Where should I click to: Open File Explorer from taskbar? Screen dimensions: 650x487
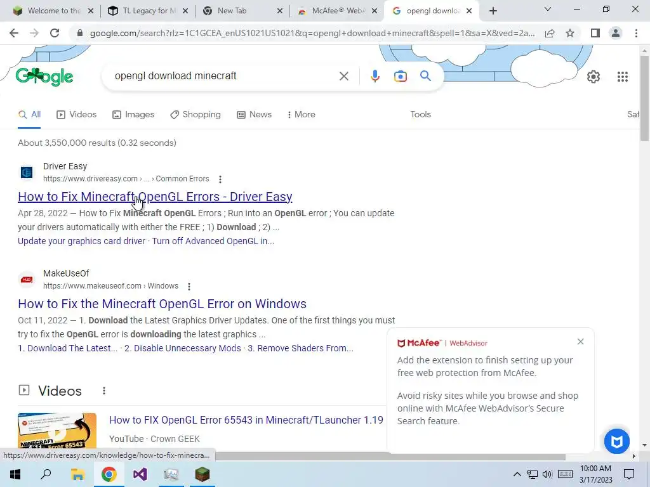77,474
